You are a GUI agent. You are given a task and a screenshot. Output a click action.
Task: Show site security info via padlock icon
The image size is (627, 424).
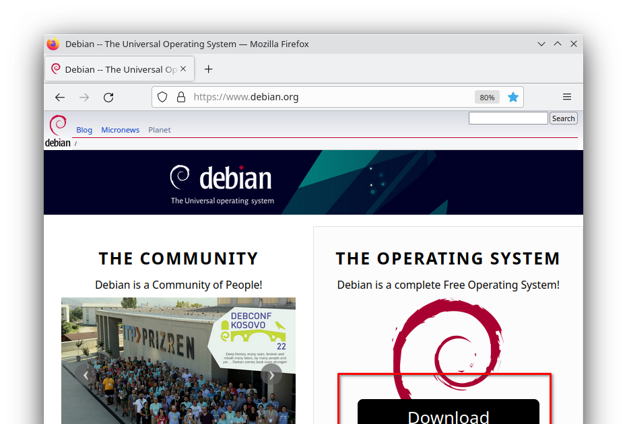(x=181, y=97)
